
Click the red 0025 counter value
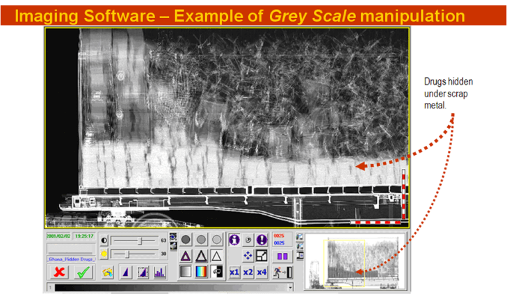click(279, 236)
